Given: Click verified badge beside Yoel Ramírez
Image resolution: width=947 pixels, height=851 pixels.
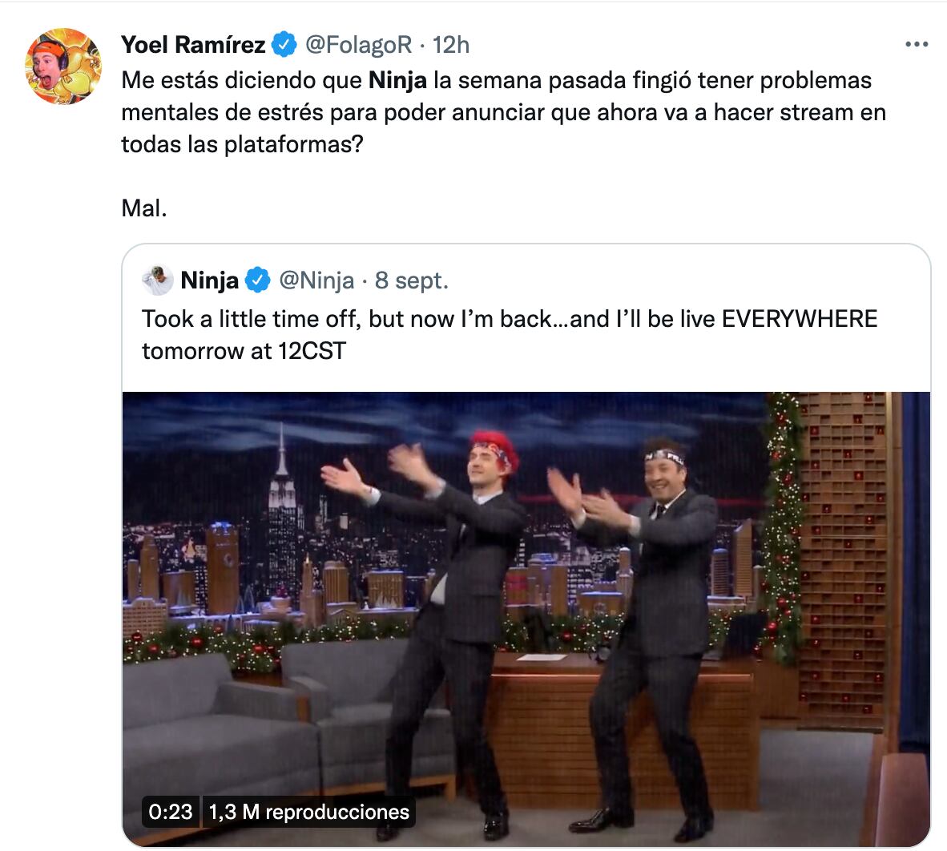Looking at the screenshot, I should [x=284, y=46].
